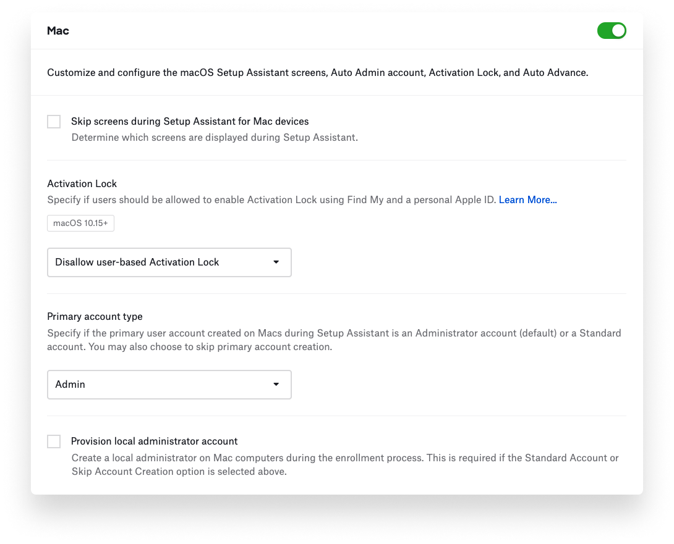Click the Create a local administrator description
This screenshot has height=544, width=674.
(345, 465)
